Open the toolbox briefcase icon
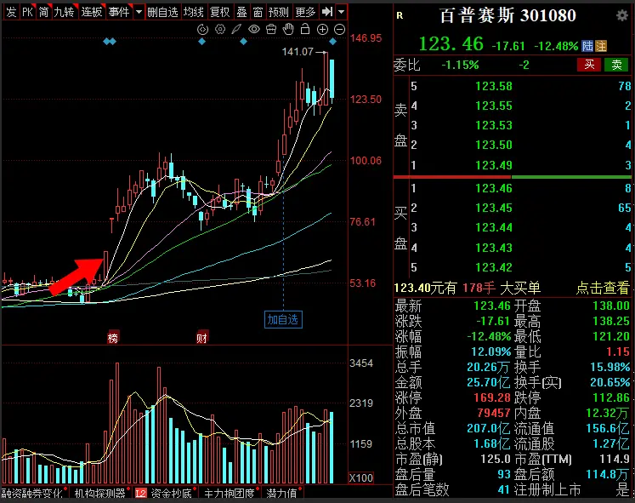Viewport: 635px width, 503px height. coord(271,29)
